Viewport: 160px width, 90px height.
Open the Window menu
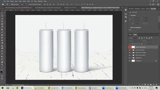pos(40,1)
